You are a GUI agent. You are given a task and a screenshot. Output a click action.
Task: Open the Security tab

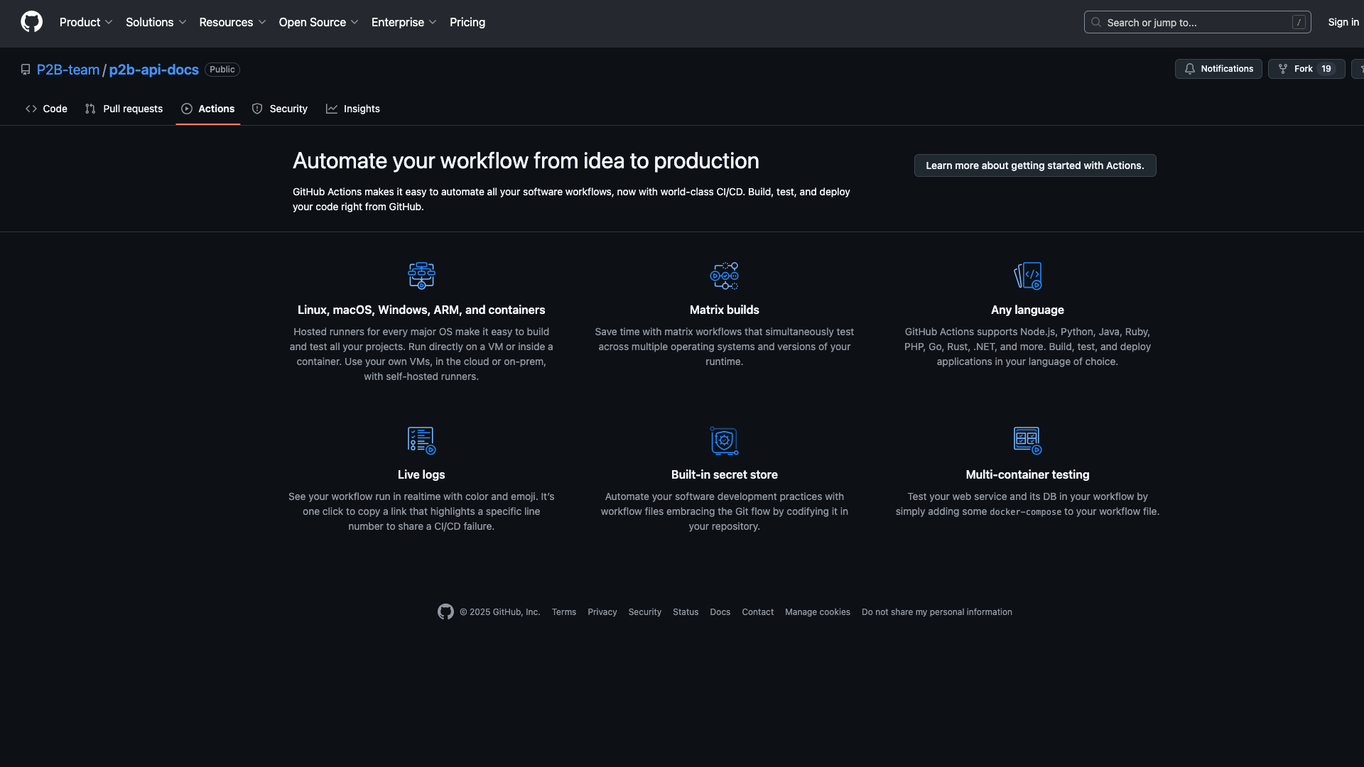click(x=280, y=109)
